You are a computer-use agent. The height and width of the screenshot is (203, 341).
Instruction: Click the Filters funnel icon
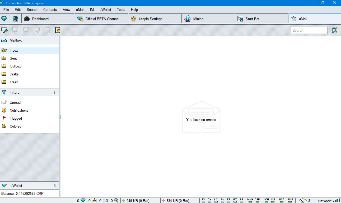(x=4, y=92)
